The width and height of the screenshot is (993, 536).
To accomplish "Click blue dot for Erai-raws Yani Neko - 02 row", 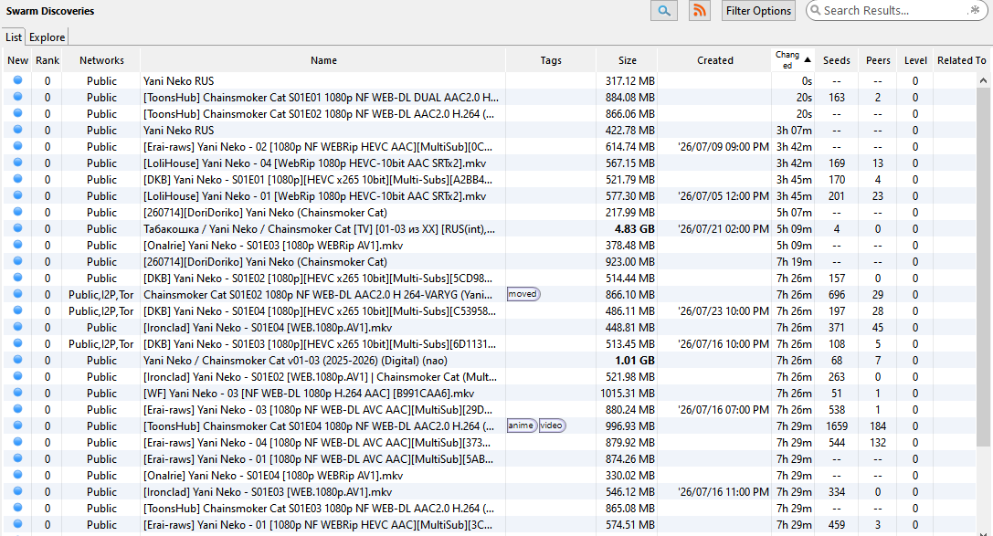I will click(17, 146).
